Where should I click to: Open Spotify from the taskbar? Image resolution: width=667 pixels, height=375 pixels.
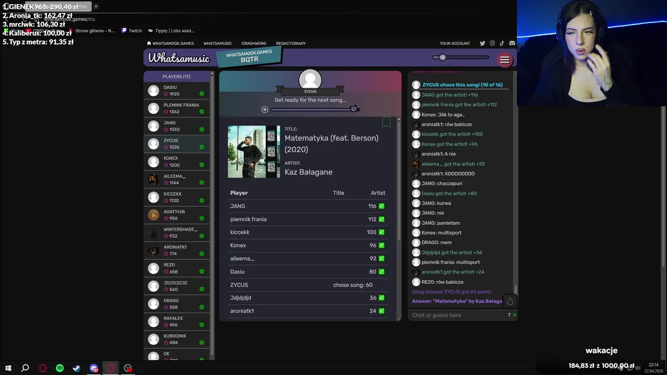(x=59, y=368)
